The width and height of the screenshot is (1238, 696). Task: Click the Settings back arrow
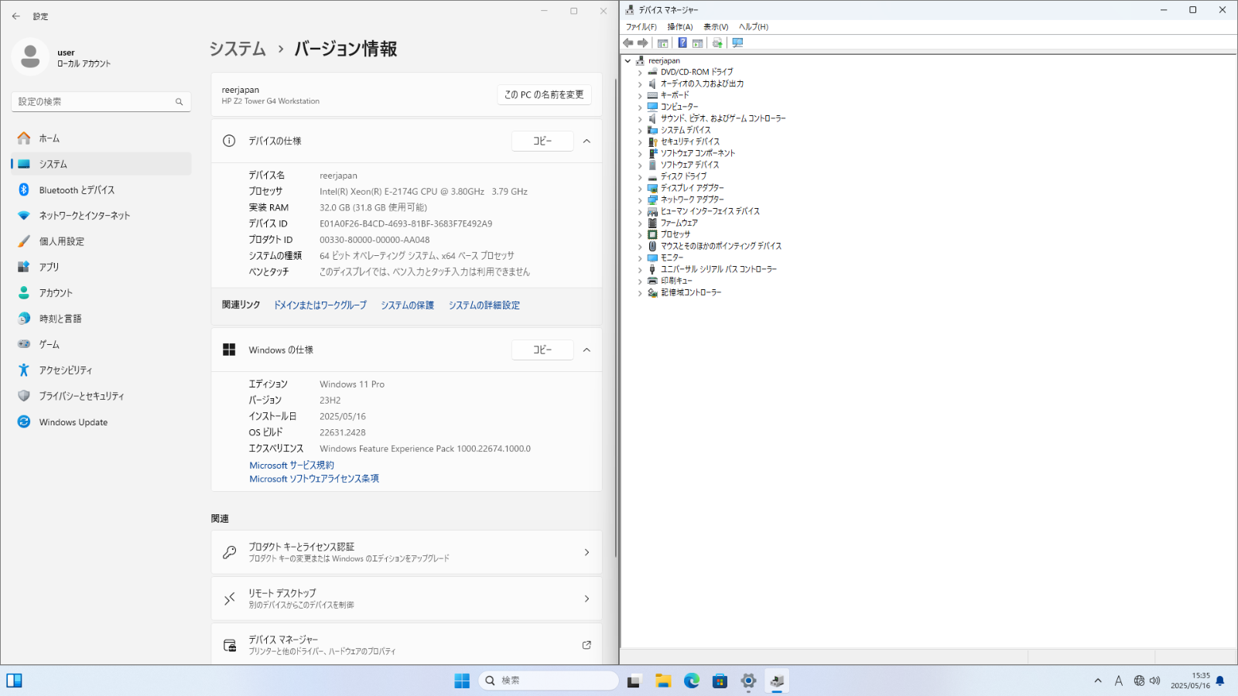pyautogui.click(x=16, y=16)
